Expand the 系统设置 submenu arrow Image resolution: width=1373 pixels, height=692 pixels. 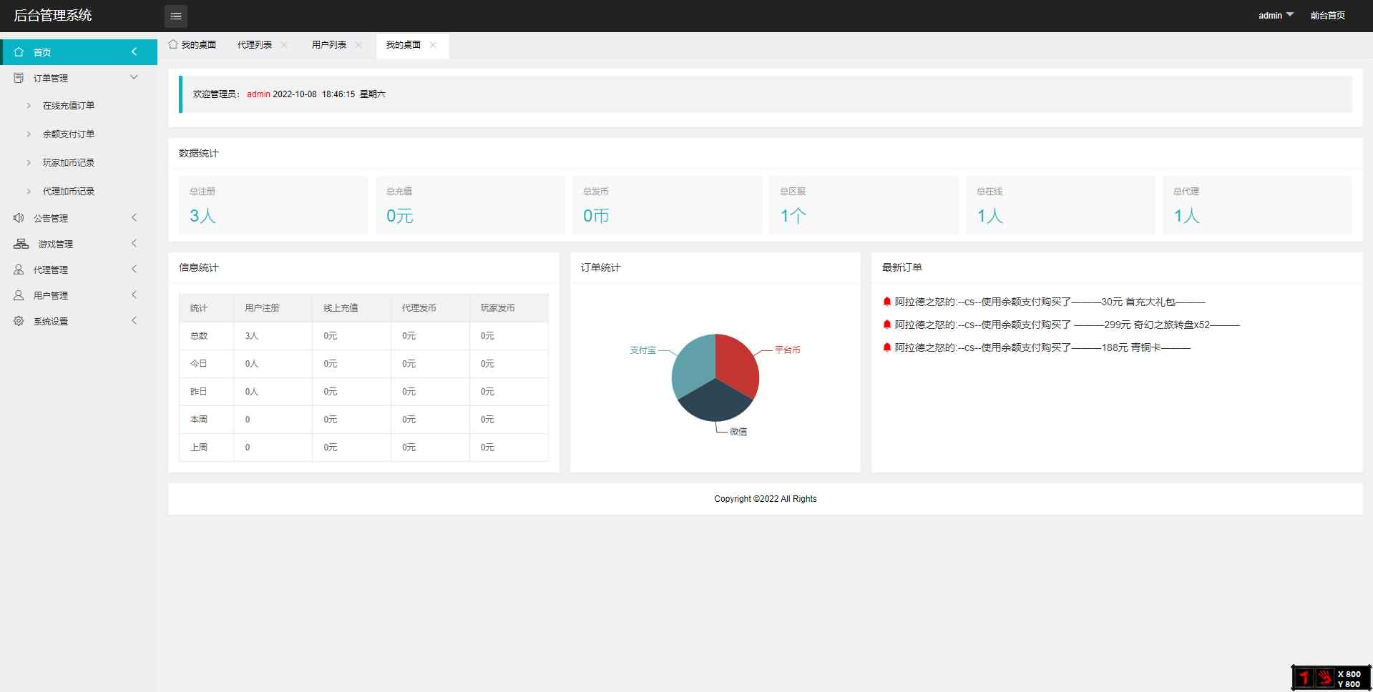(134, 321)
